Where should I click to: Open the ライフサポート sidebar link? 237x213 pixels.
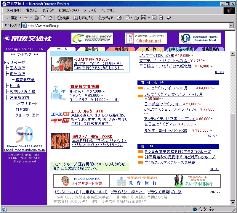[26, 104]
